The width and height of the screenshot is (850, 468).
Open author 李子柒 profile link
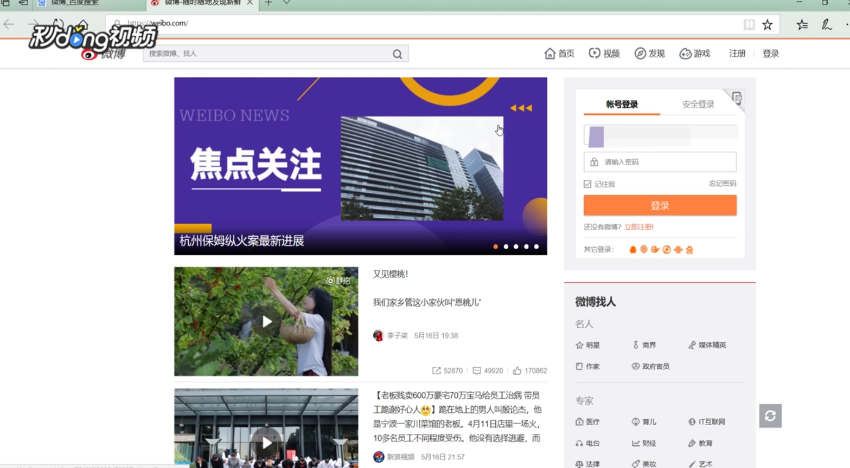[x=397, y=335]
